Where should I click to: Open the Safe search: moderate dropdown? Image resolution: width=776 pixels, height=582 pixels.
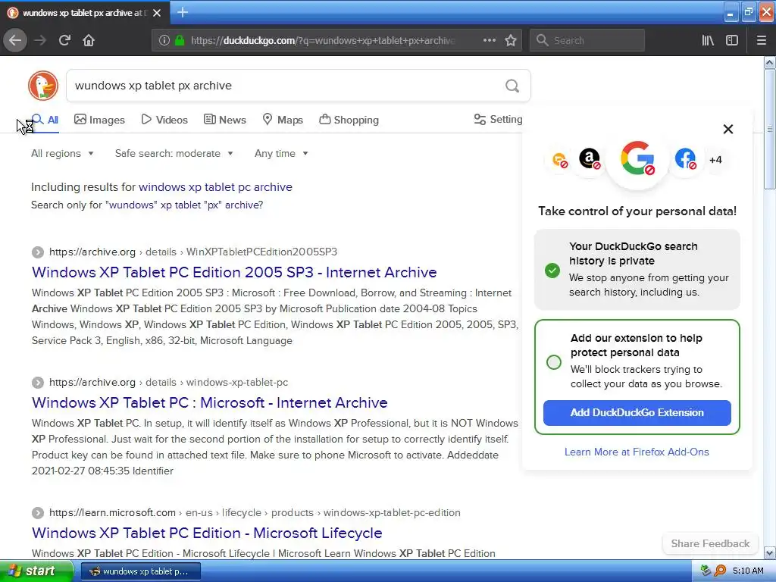click(174, 153)
